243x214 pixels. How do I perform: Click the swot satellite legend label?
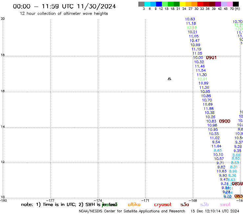[x=225, y=205]
